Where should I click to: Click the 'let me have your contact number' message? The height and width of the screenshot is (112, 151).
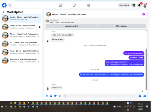(111, 74)
